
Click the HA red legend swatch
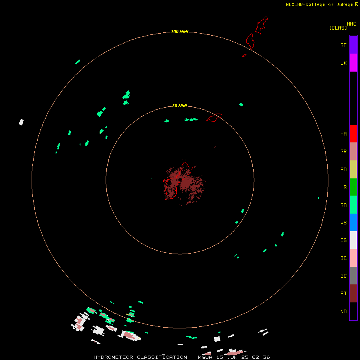[x=353, y=134]
